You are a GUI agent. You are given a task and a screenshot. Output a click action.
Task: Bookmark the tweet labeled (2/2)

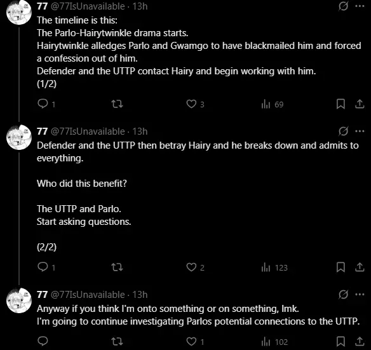(x=341, y=267)
